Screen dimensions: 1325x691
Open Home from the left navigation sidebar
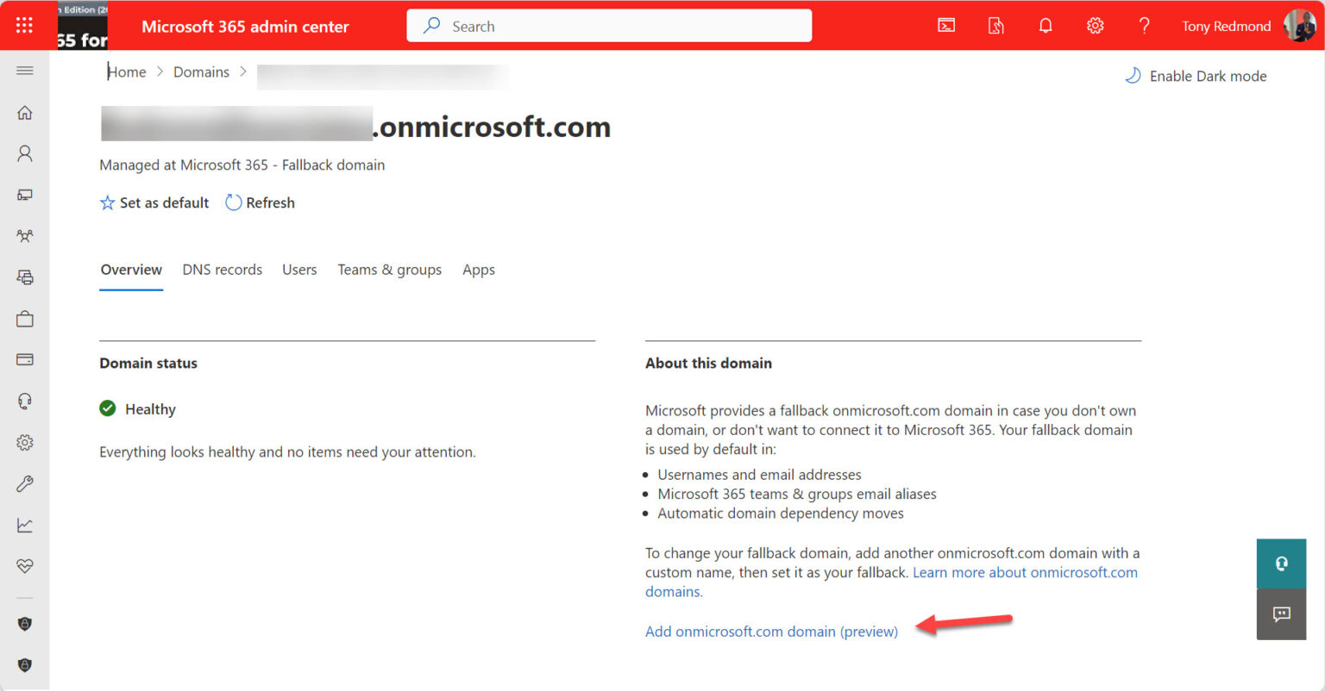pyautogui.click(x=24, y=112)
